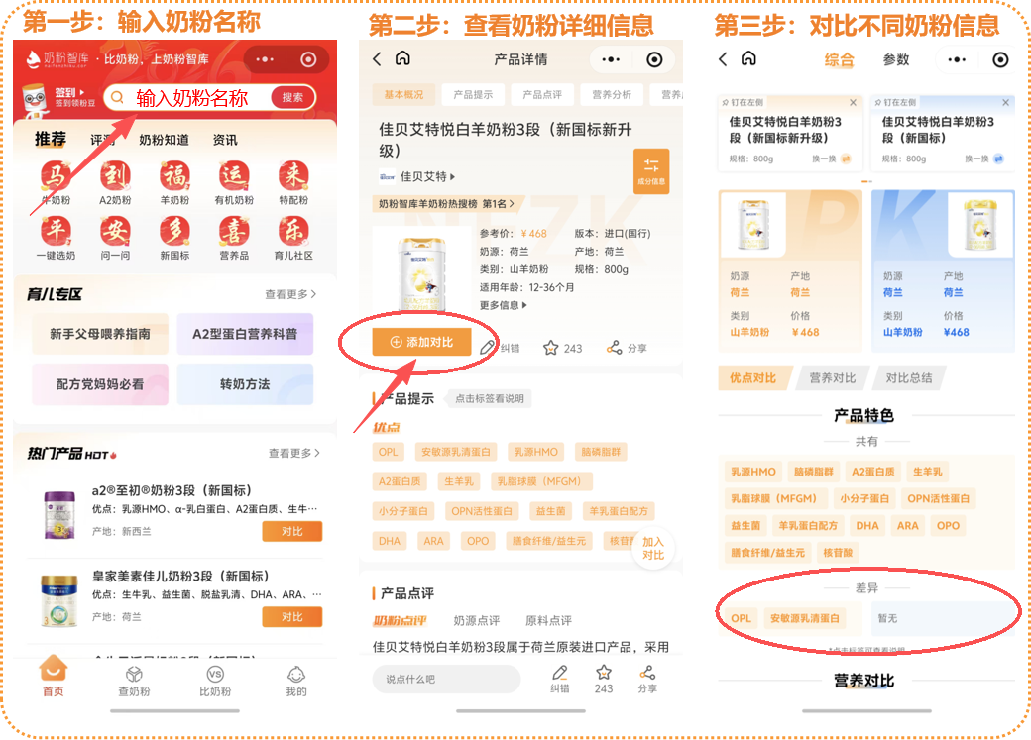
Task: Expand 更多信息 on the product details
Action: tap(503, 305)
